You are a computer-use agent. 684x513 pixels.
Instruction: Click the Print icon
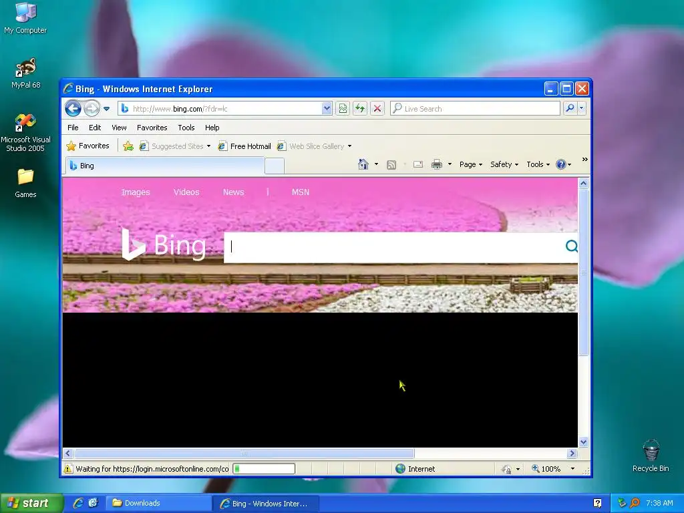[x=437, y=164]
